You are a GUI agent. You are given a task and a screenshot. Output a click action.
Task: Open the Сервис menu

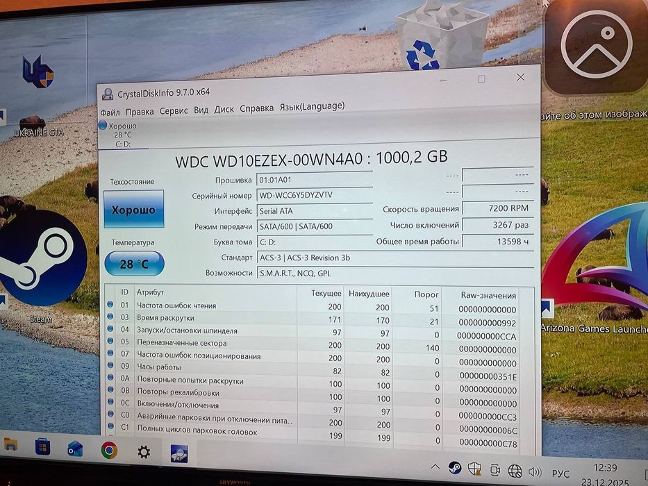point(173,111)
